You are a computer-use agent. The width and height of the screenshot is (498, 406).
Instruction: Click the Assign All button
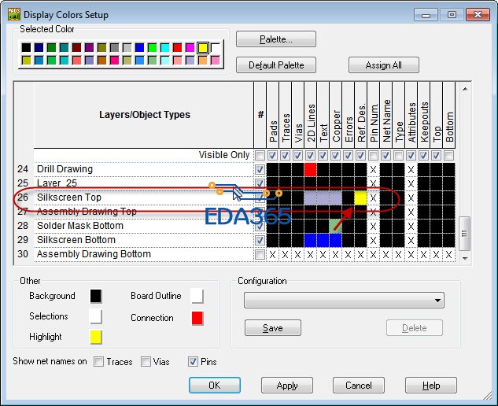(x=384, y=65)
